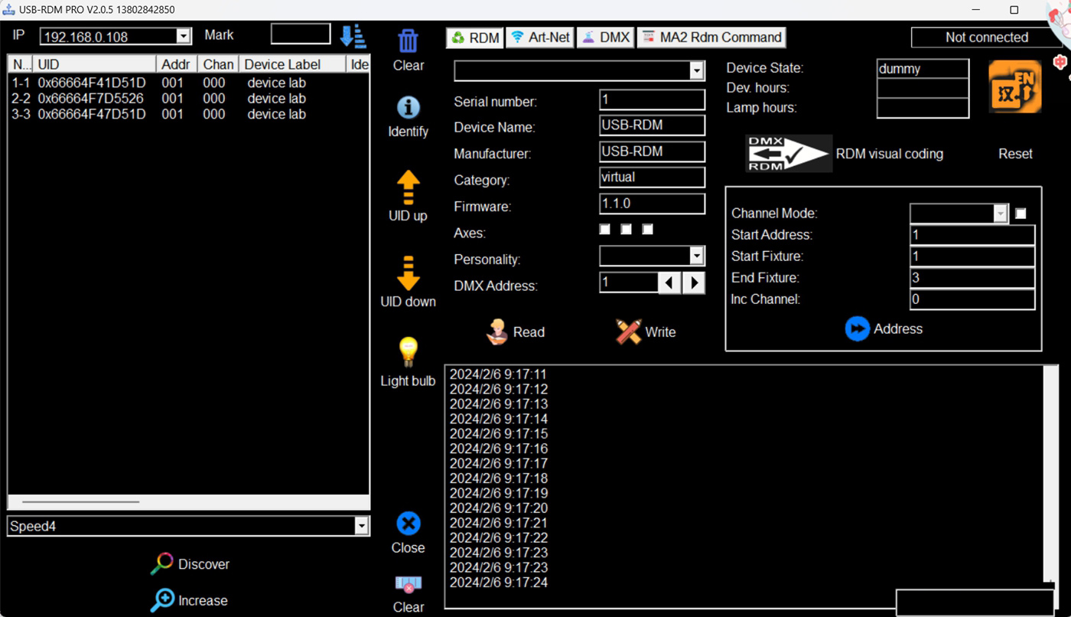The image size is (1071, 617).
Task: Click the trash can Clear icon
Action: 408,41
